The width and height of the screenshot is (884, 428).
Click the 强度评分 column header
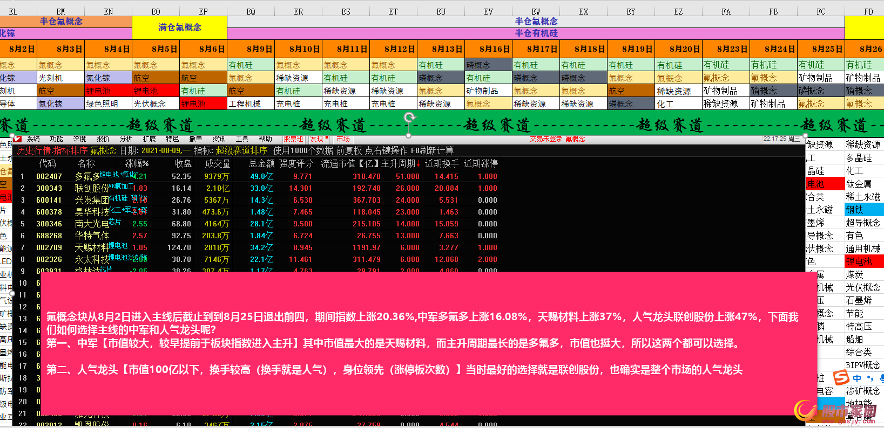tap(295, 163)
